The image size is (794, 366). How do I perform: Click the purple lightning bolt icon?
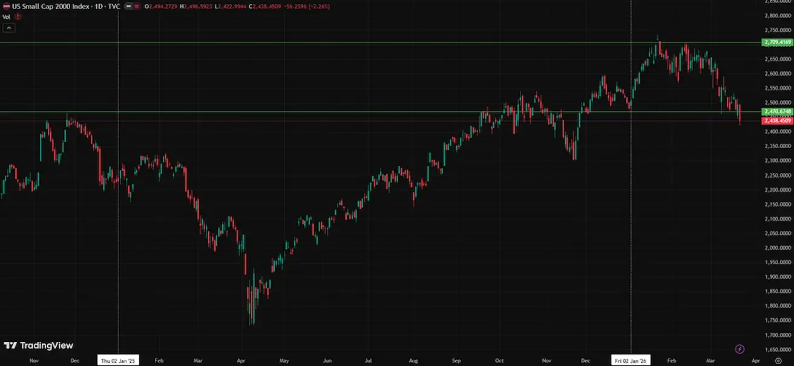coord(739,349)
